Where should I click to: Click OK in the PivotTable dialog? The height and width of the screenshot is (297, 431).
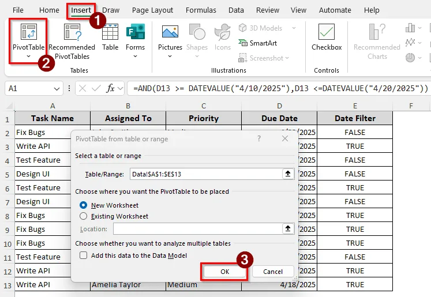(224, 272)
